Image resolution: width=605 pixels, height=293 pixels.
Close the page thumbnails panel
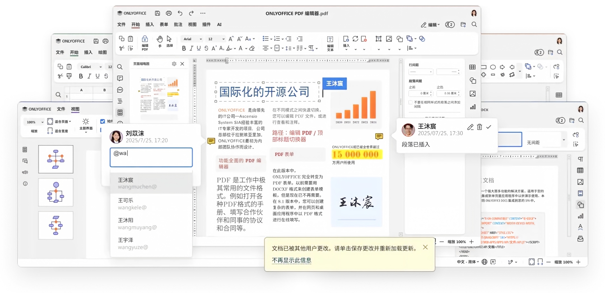[182, 64]
